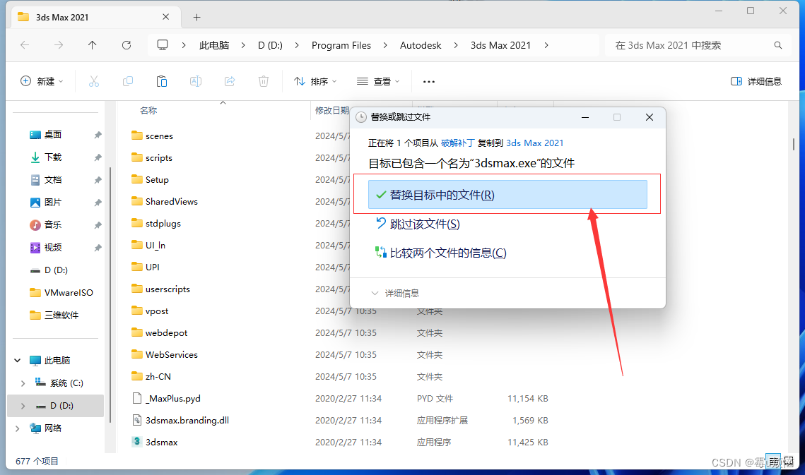Viewport: 805px width, 475px height.
Task: Switch to the large thumbnails view icon
Action: [789, 461]
